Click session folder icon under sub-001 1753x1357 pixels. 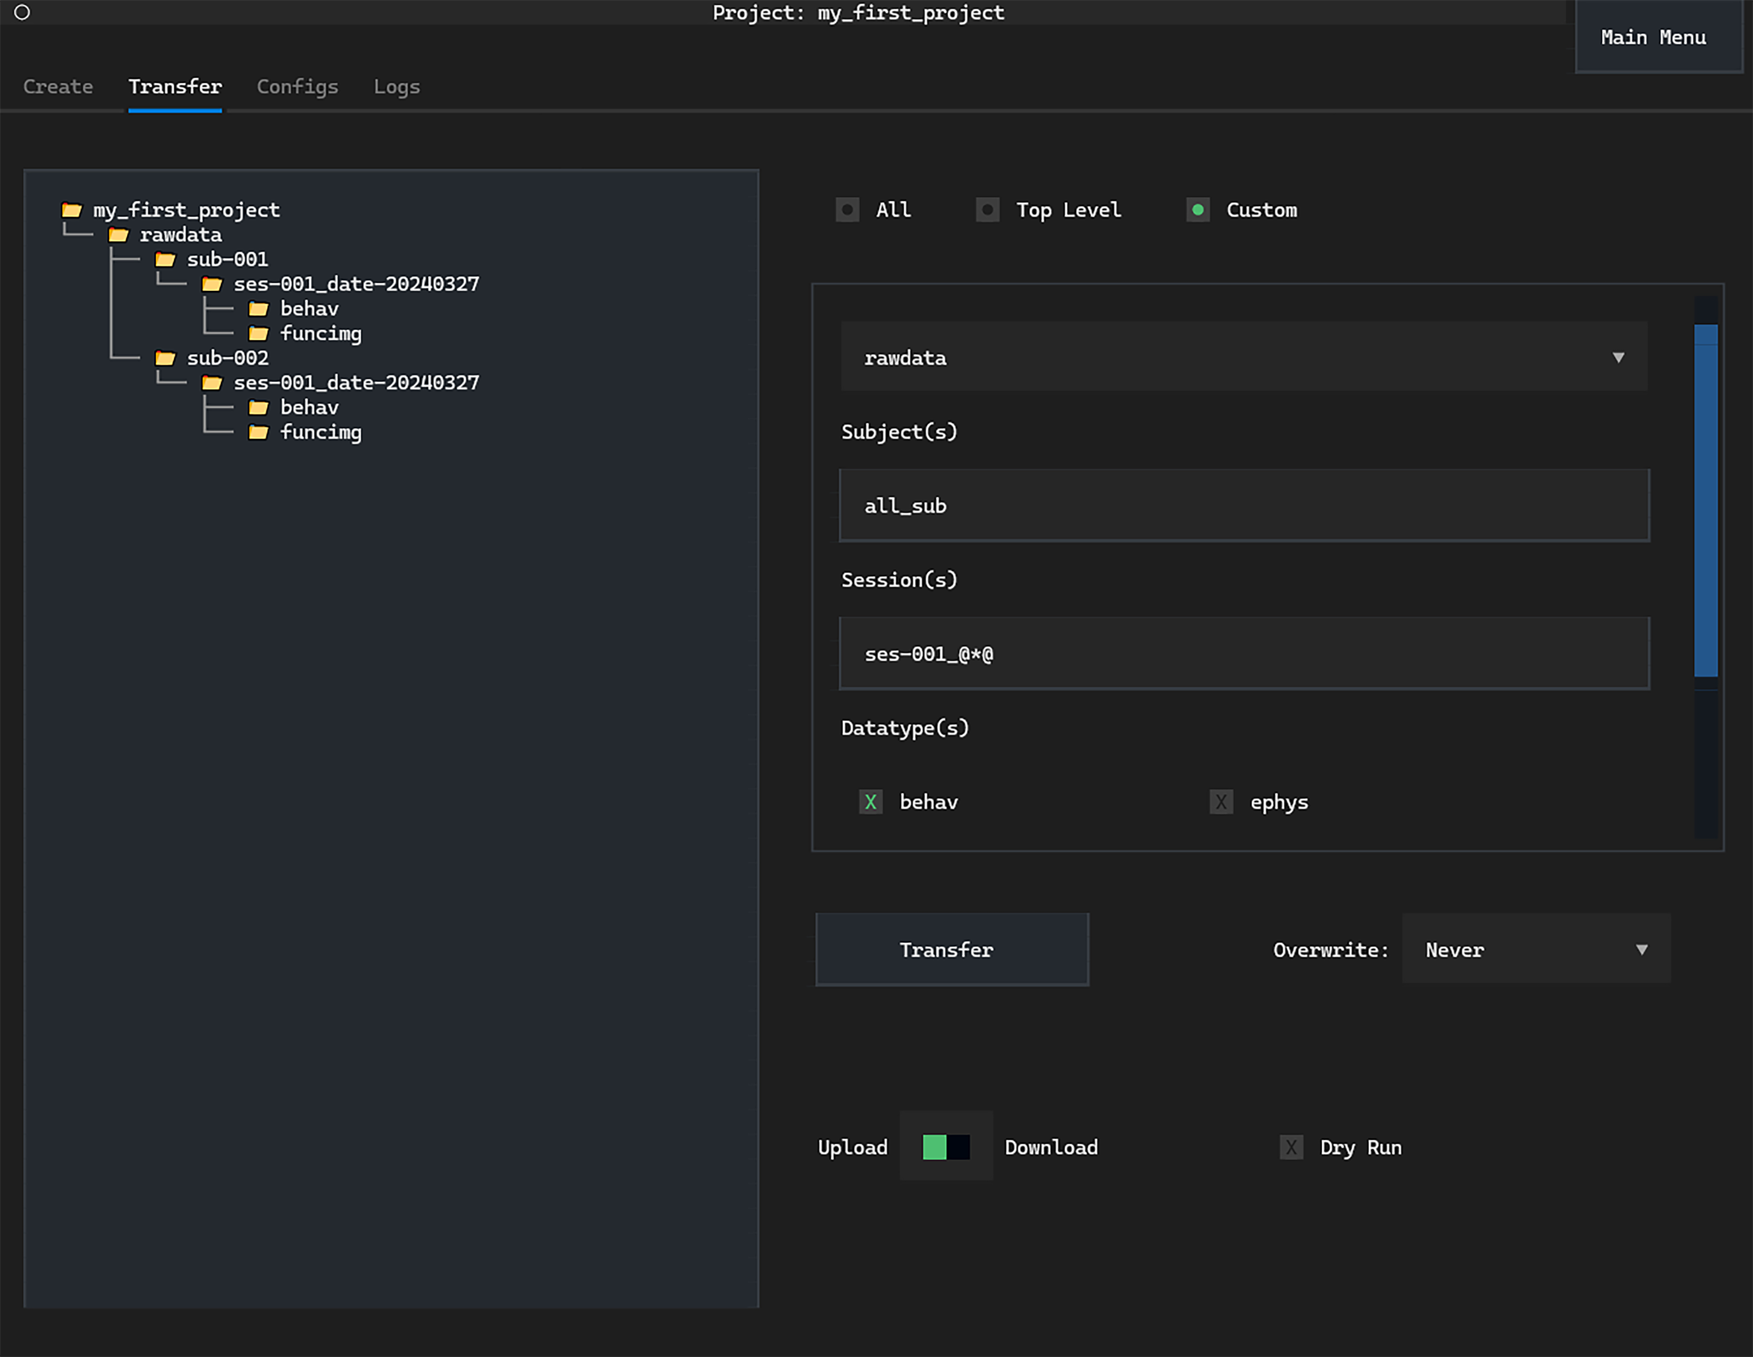pyautogui.click(x=212, y=284)
